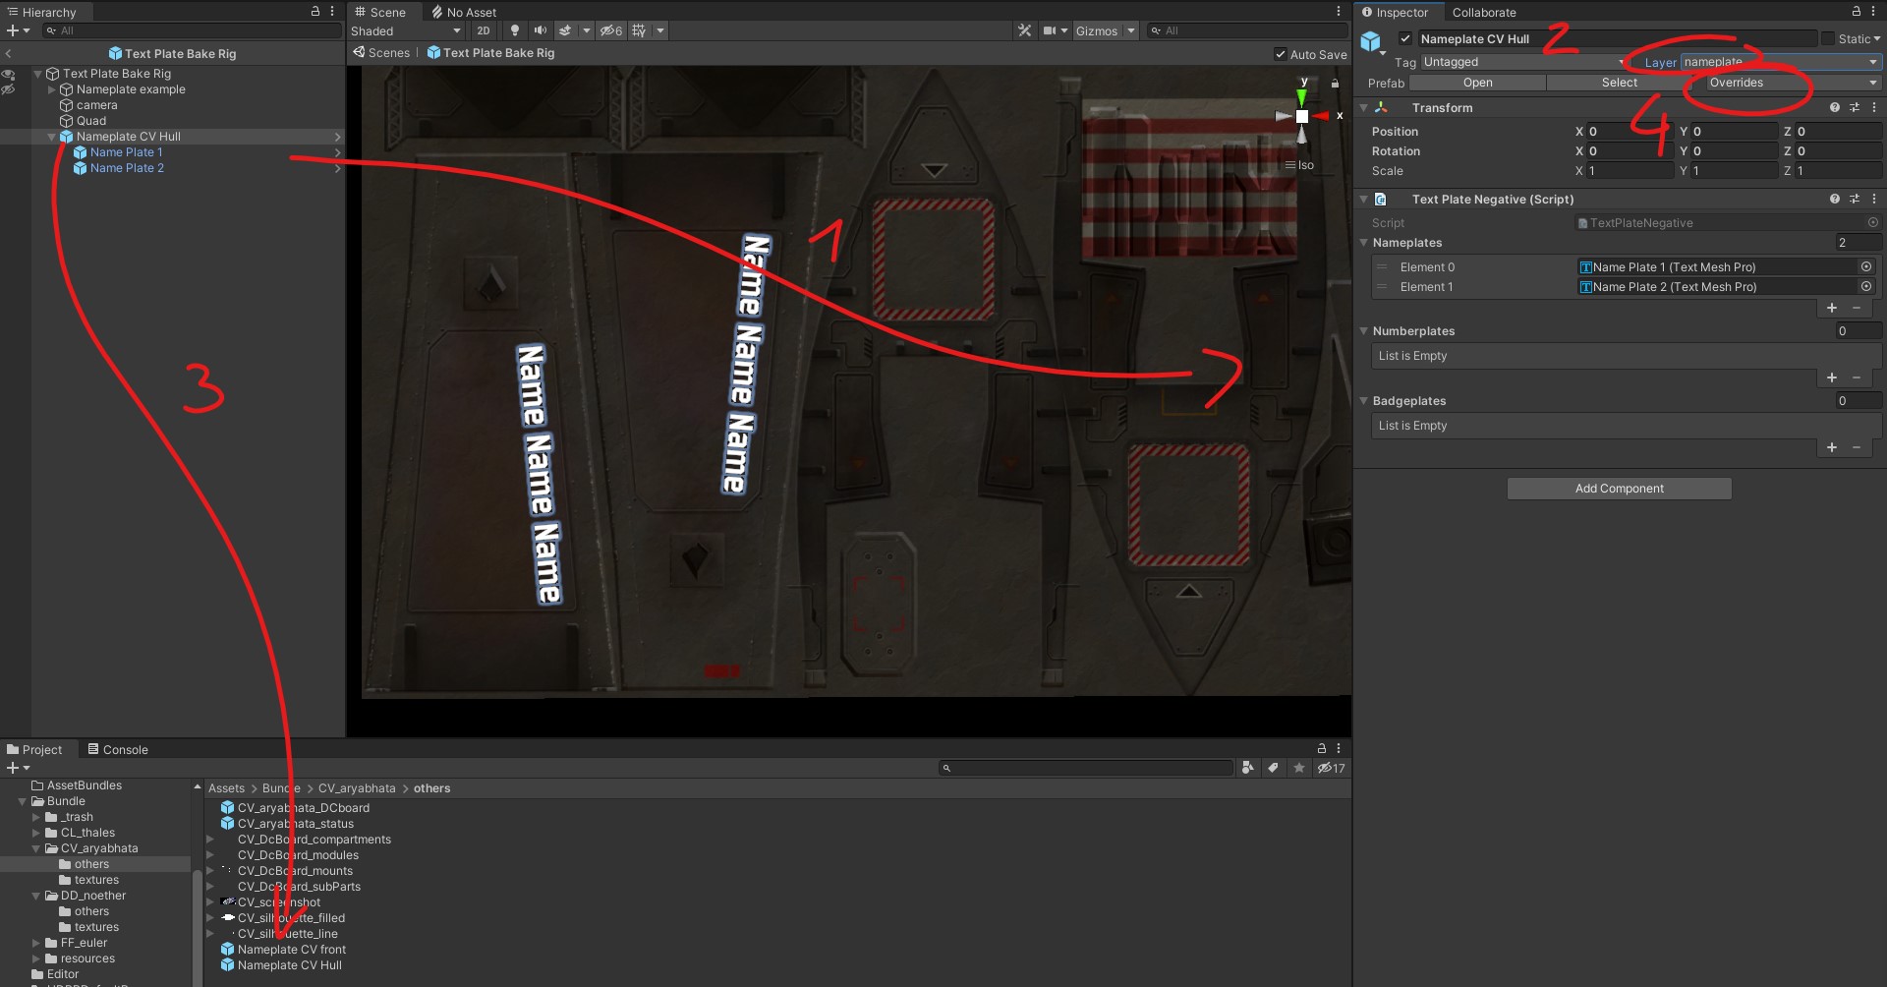This screenshot has width=1887, height=987.
Task: Click the Position X input field
Action: click(1630, 131)
